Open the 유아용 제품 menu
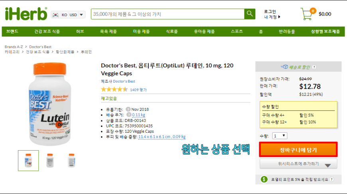Image resolution: width=347 pixels, height=194 pixels. coord(204,31)
